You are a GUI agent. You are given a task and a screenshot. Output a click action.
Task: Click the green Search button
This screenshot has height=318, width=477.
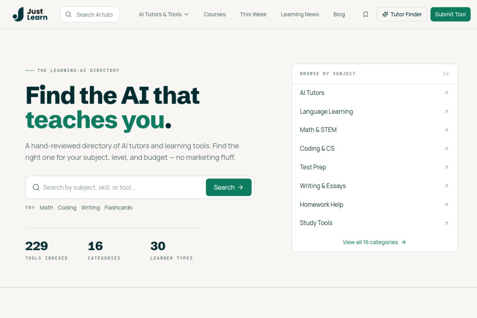tap(229, 187)
